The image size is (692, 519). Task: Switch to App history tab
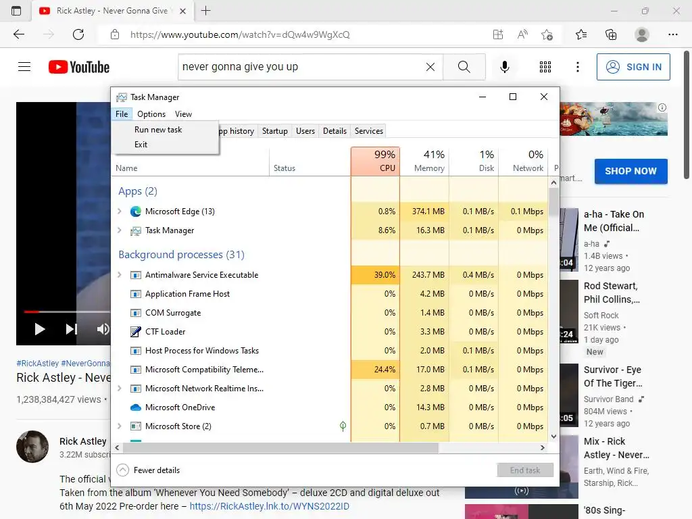click(237, 131)
